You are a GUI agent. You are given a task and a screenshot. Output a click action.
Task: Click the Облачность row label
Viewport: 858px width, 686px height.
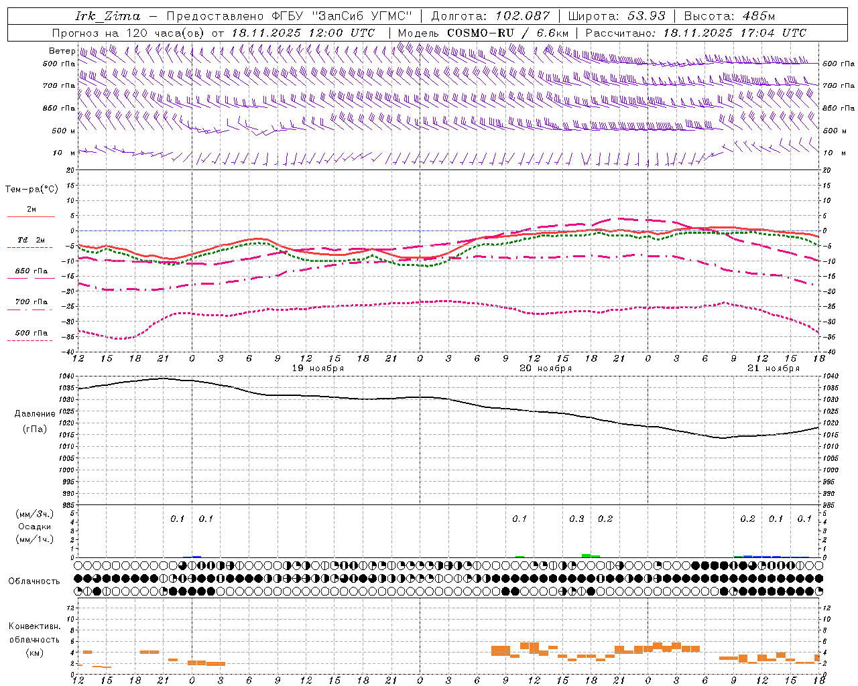coord(34,581)
